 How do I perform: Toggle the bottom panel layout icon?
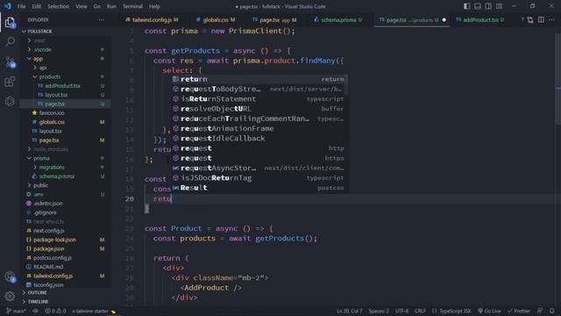pos(477,6)
